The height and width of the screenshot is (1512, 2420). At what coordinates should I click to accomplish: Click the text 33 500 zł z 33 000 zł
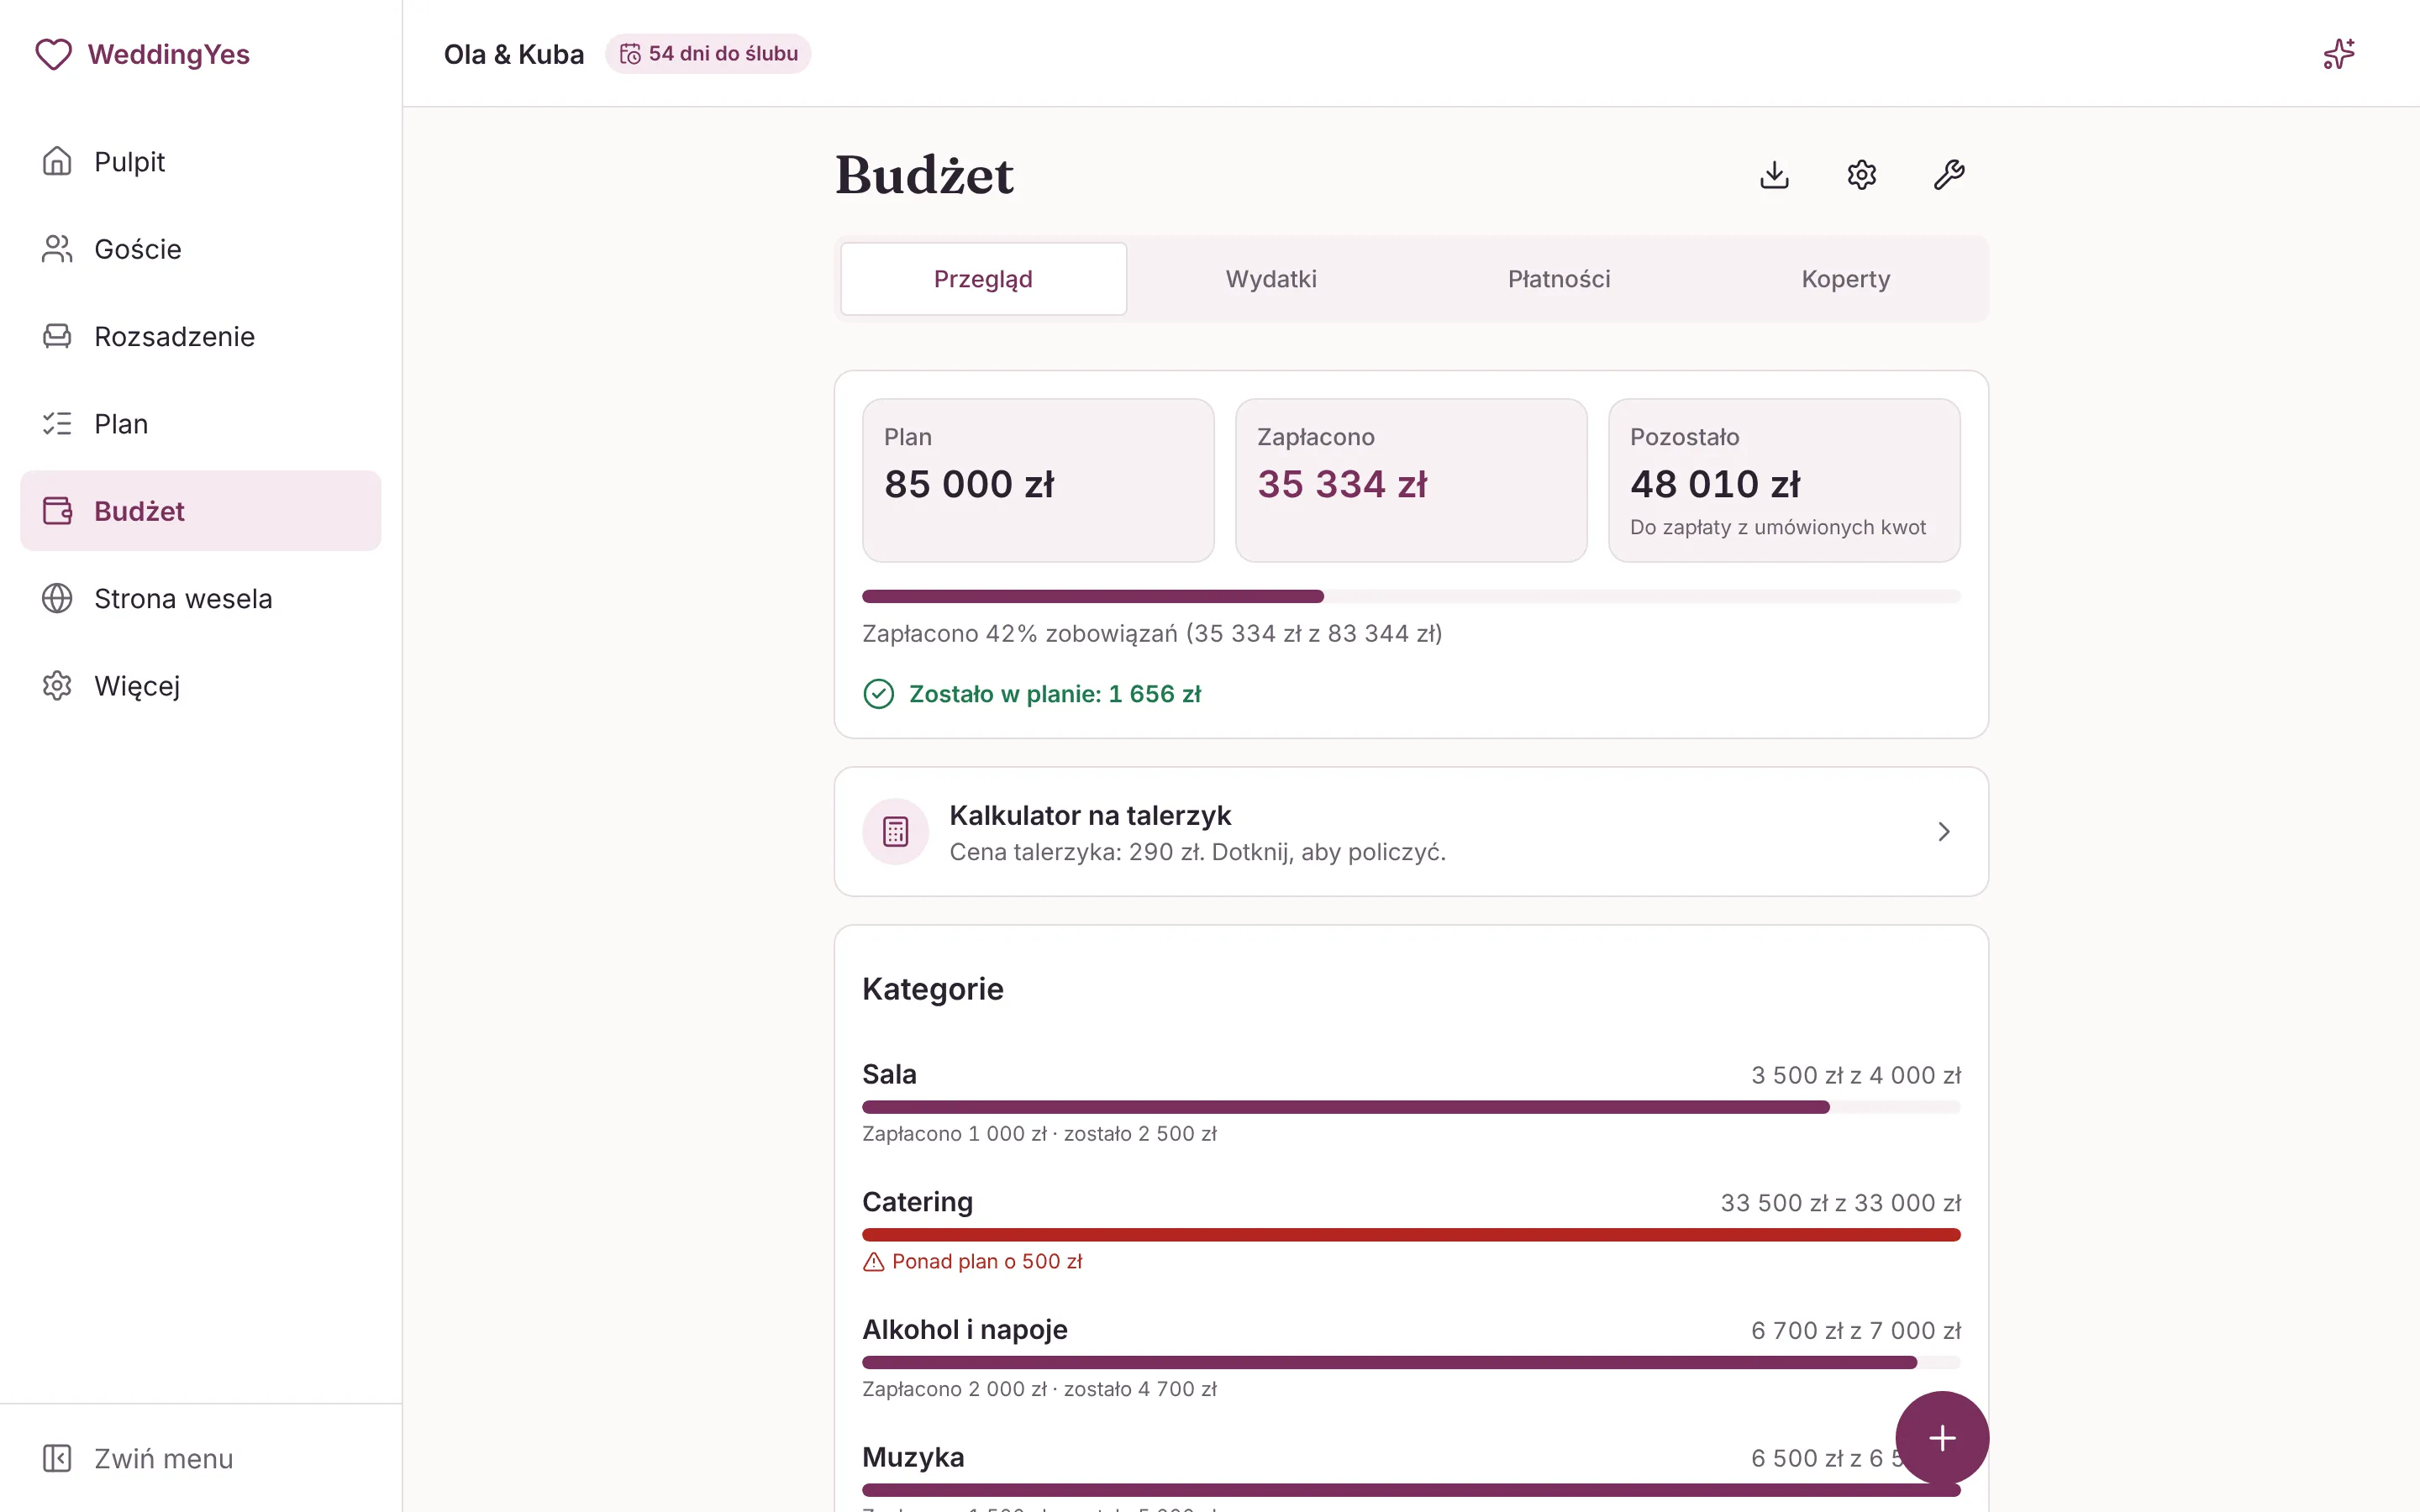point(1840,1203)
